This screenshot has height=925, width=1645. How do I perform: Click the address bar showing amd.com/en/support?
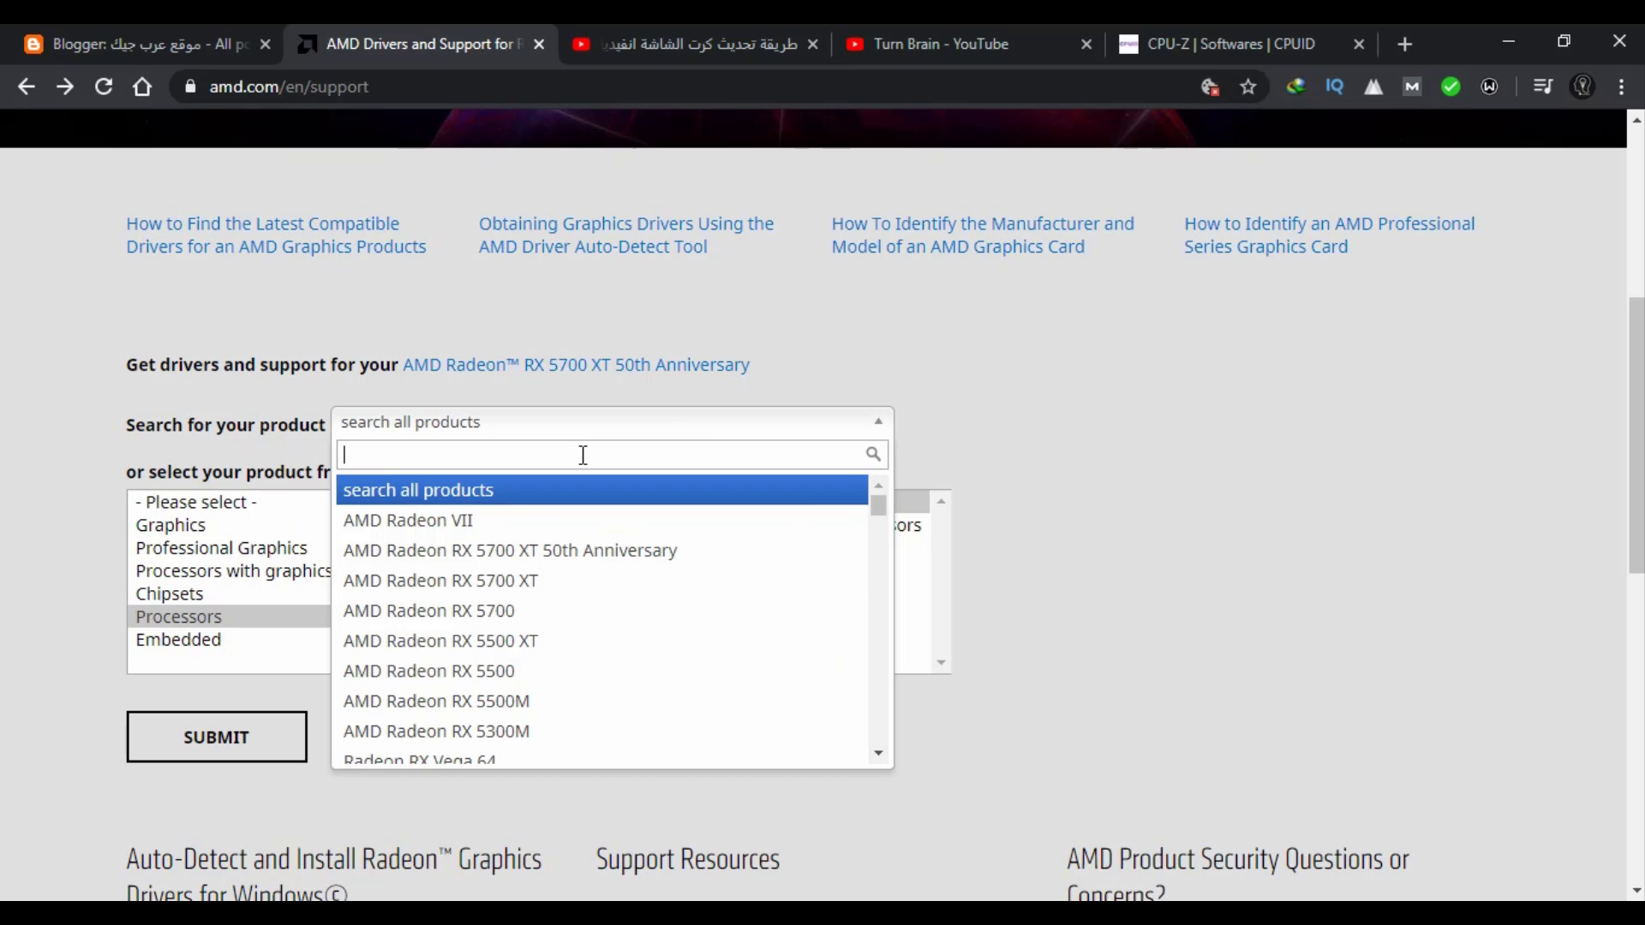click(x=685, y=87)
